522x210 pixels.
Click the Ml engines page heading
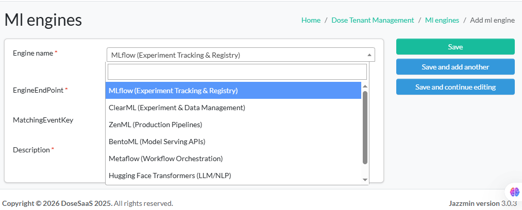coord(43,20)
